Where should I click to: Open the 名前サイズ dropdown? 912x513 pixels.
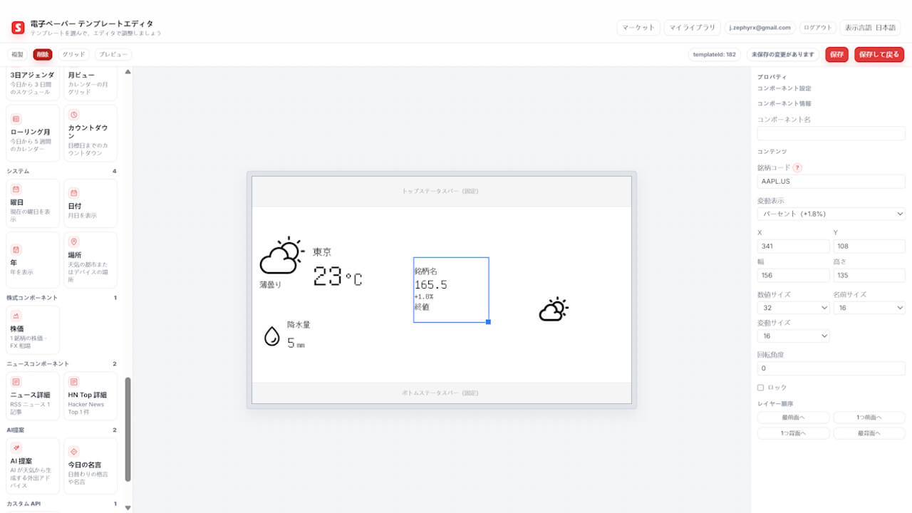tap(869, 308)
